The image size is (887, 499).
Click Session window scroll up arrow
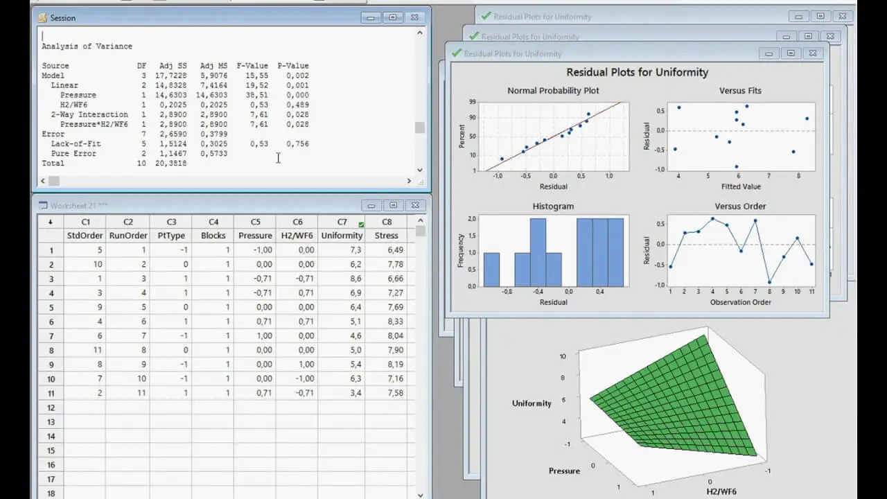pos(420,33)
